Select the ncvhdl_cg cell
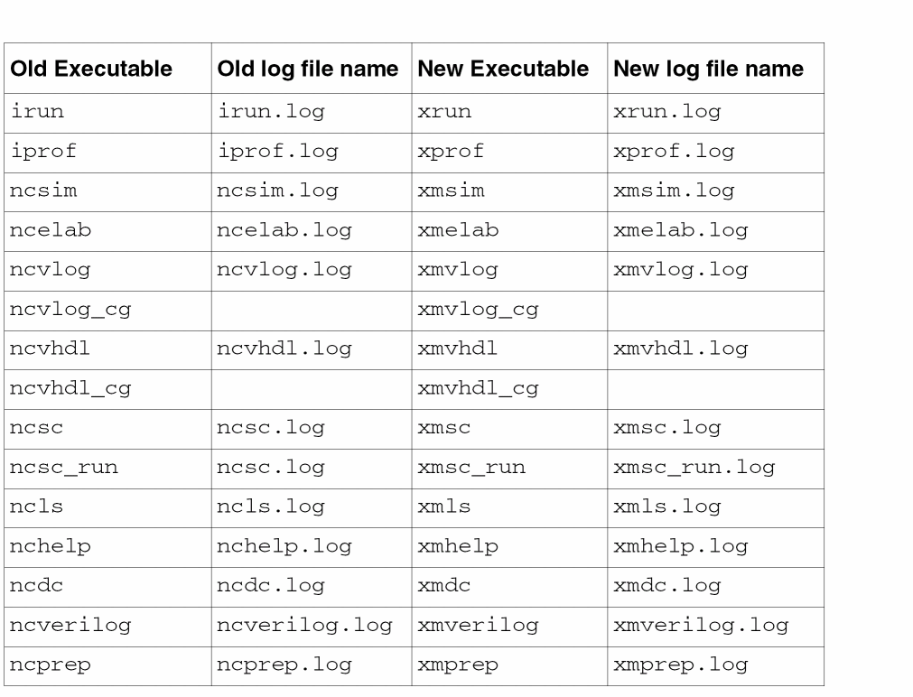The image size is (913, 697). point(70,388)
